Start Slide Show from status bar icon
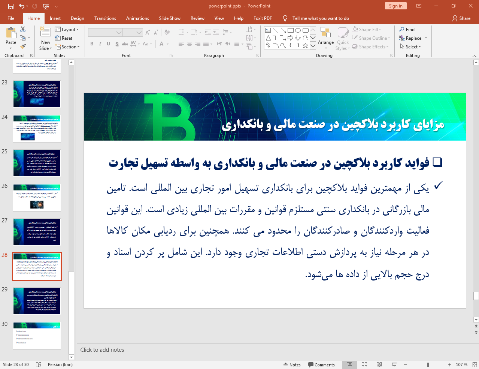The height and width of the screenshot is (369, 479). click(394, 364)
